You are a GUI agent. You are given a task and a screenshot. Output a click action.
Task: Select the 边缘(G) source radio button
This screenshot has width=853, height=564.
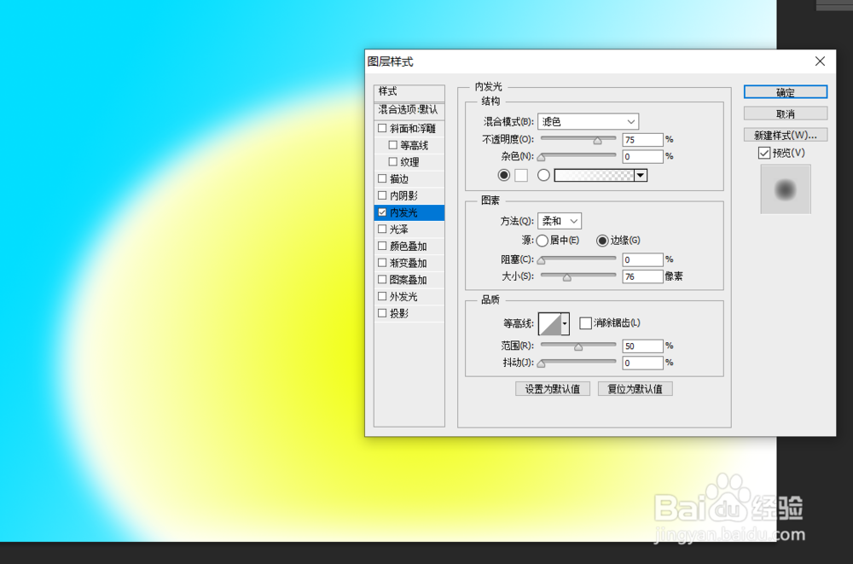click(602, 240)
